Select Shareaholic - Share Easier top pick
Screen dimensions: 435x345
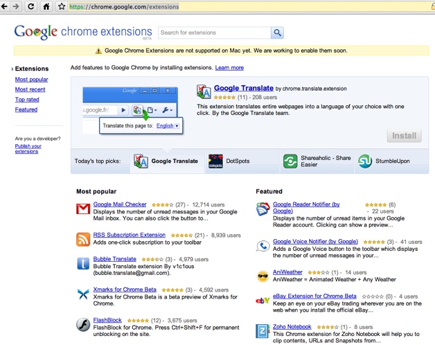click(x=317, y=161)
